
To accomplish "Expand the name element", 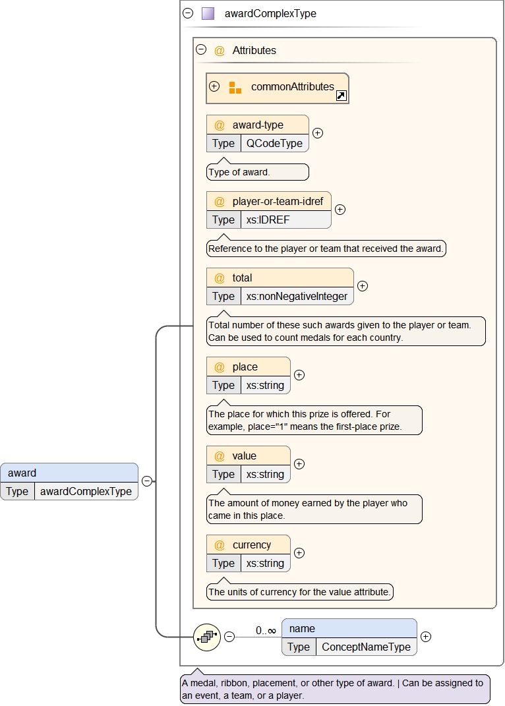I will click(x=426, y=637).
